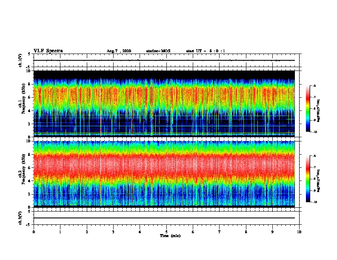Click the '2' kHz tick of ch.1 frequency axis

click(30, 124)
